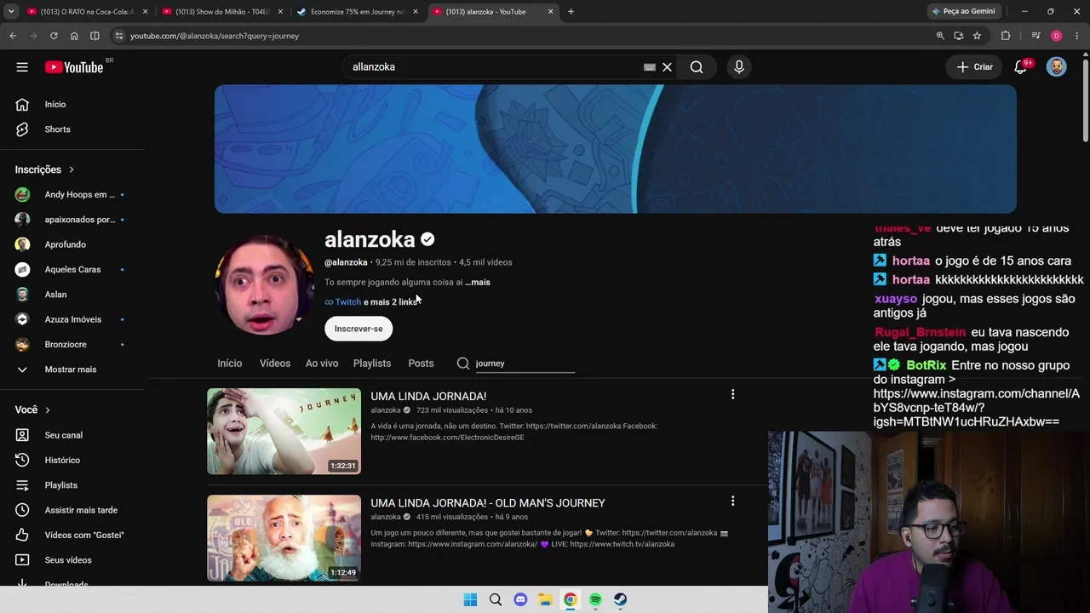Viewport: 1090px width, 613px height.
Task: Expand the Você section
Action: click(x=33, y=410)
